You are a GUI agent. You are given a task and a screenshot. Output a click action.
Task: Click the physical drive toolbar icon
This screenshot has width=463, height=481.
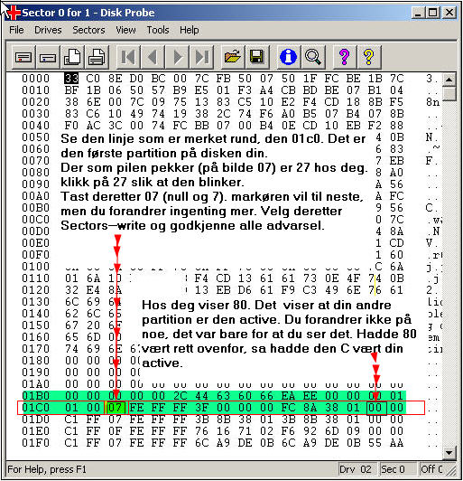(x=23, y=57)
